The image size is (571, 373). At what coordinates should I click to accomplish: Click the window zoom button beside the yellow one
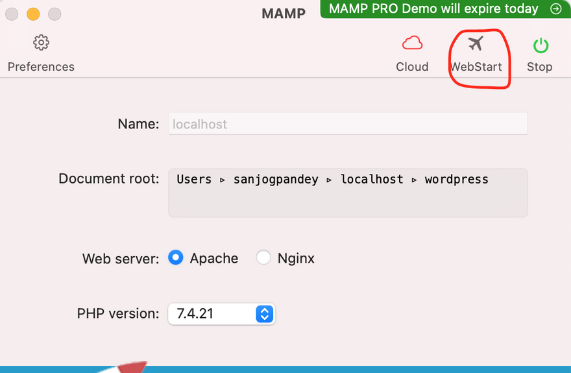[x=55, y=14]
